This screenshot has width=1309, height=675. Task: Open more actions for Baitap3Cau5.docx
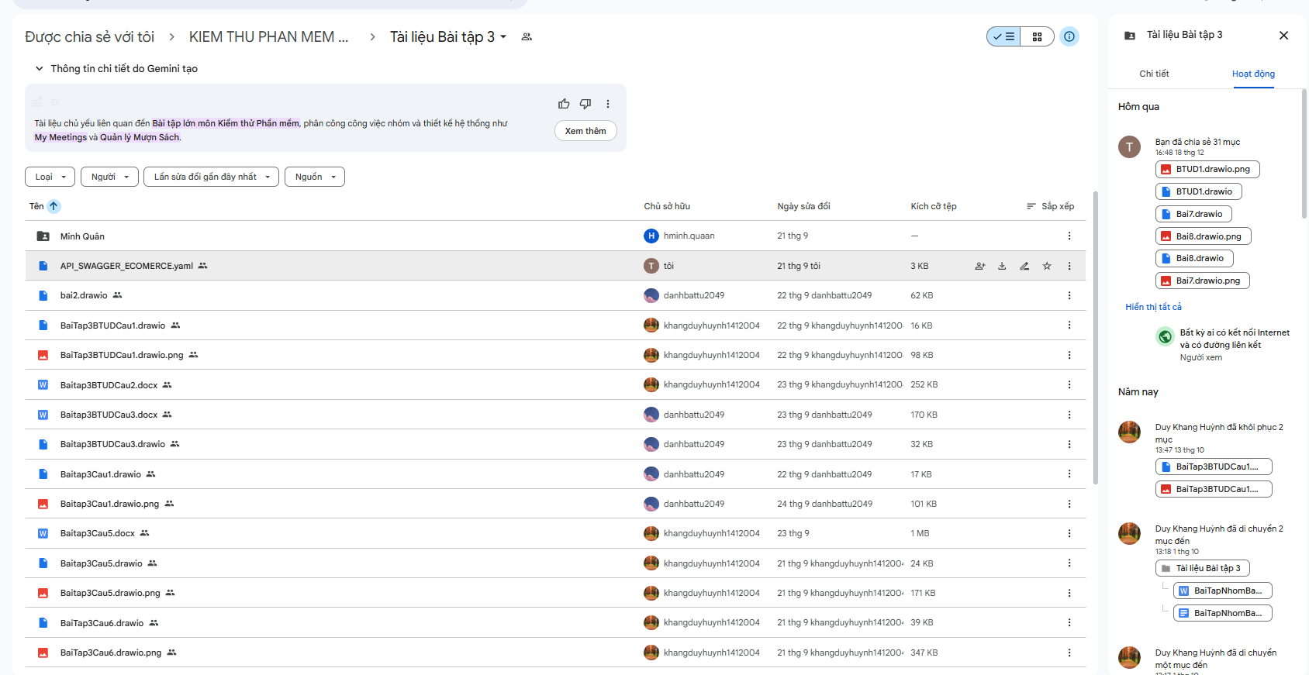[1069, 533]
